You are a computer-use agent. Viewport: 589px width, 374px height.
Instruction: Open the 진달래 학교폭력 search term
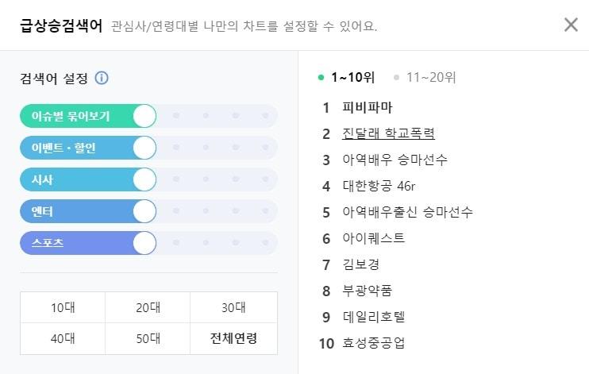click(x=388, y=133)
